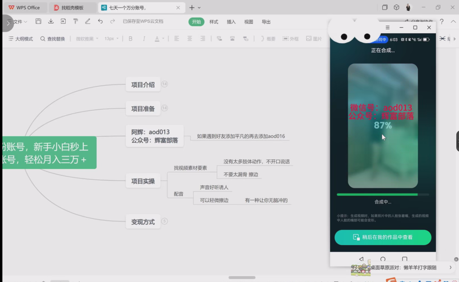Image resolution: width=459 pixels, height=282 pixels.
Task: Align text right
Action: coord(203,38)
